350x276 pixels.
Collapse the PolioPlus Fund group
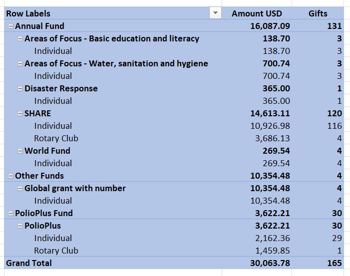[10, 213]
